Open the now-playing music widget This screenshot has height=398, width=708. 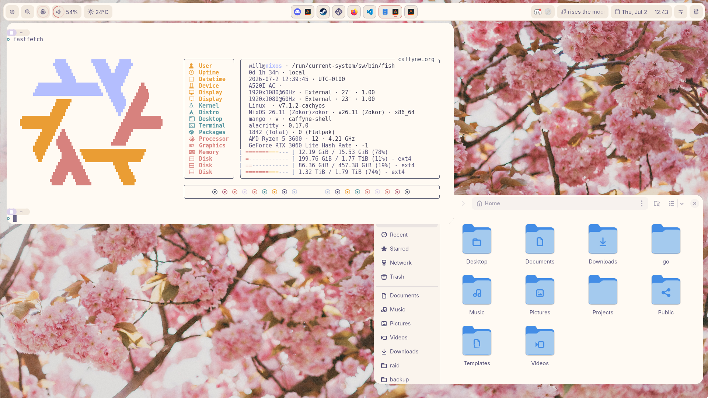[582, 12]
